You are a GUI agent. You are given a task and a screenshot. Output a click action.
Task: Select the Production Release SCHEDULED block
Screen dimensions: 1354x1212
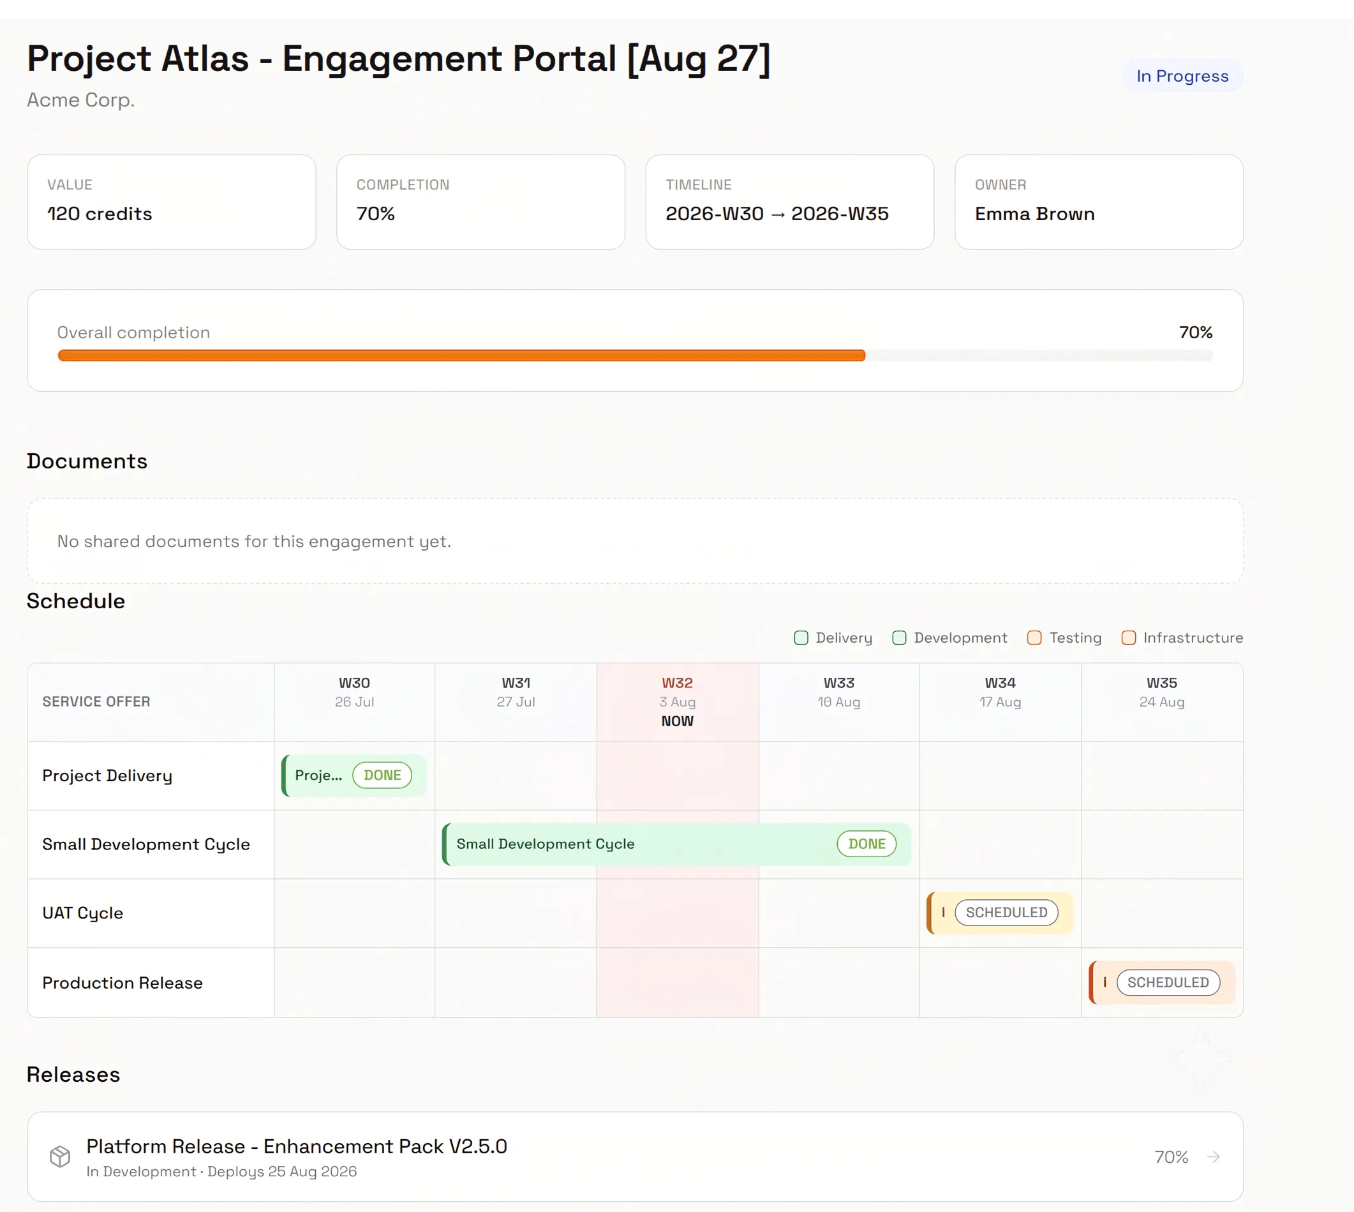1161,982
